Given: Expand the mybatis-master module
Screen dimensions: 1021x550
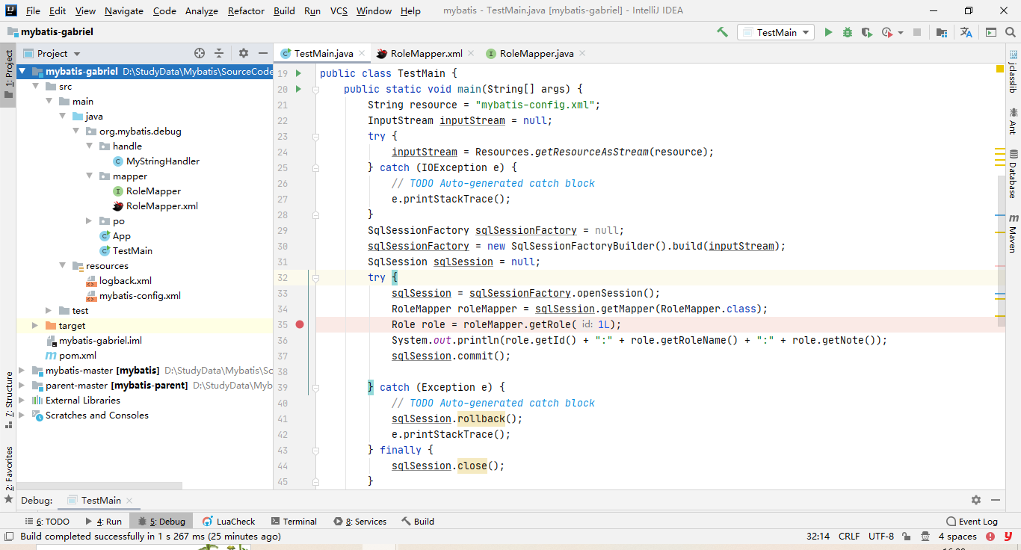Looking at the screenshot, I should pos(22,371).
